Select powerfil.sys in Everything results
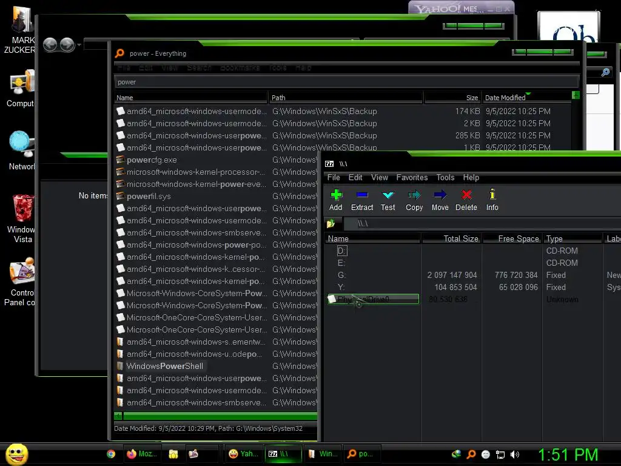The height and width of the screenshot is (466, 621). click(149, 197)
